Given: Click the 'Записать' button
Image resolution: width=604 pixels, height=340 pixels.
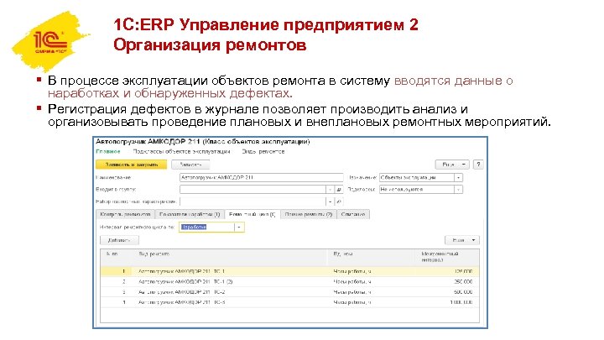Looking at the screenshot, I should coord(190,165).
